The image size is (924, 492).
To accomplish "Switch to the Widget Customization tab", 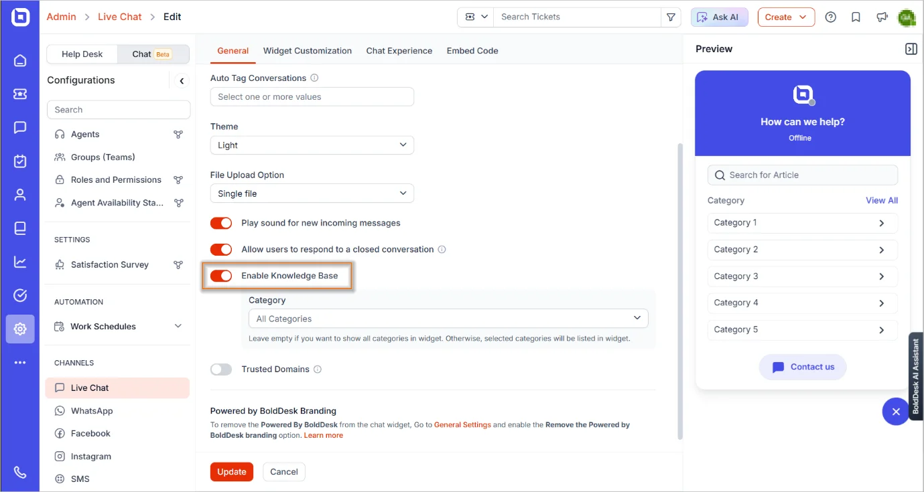I will click(x=308, y=51).
